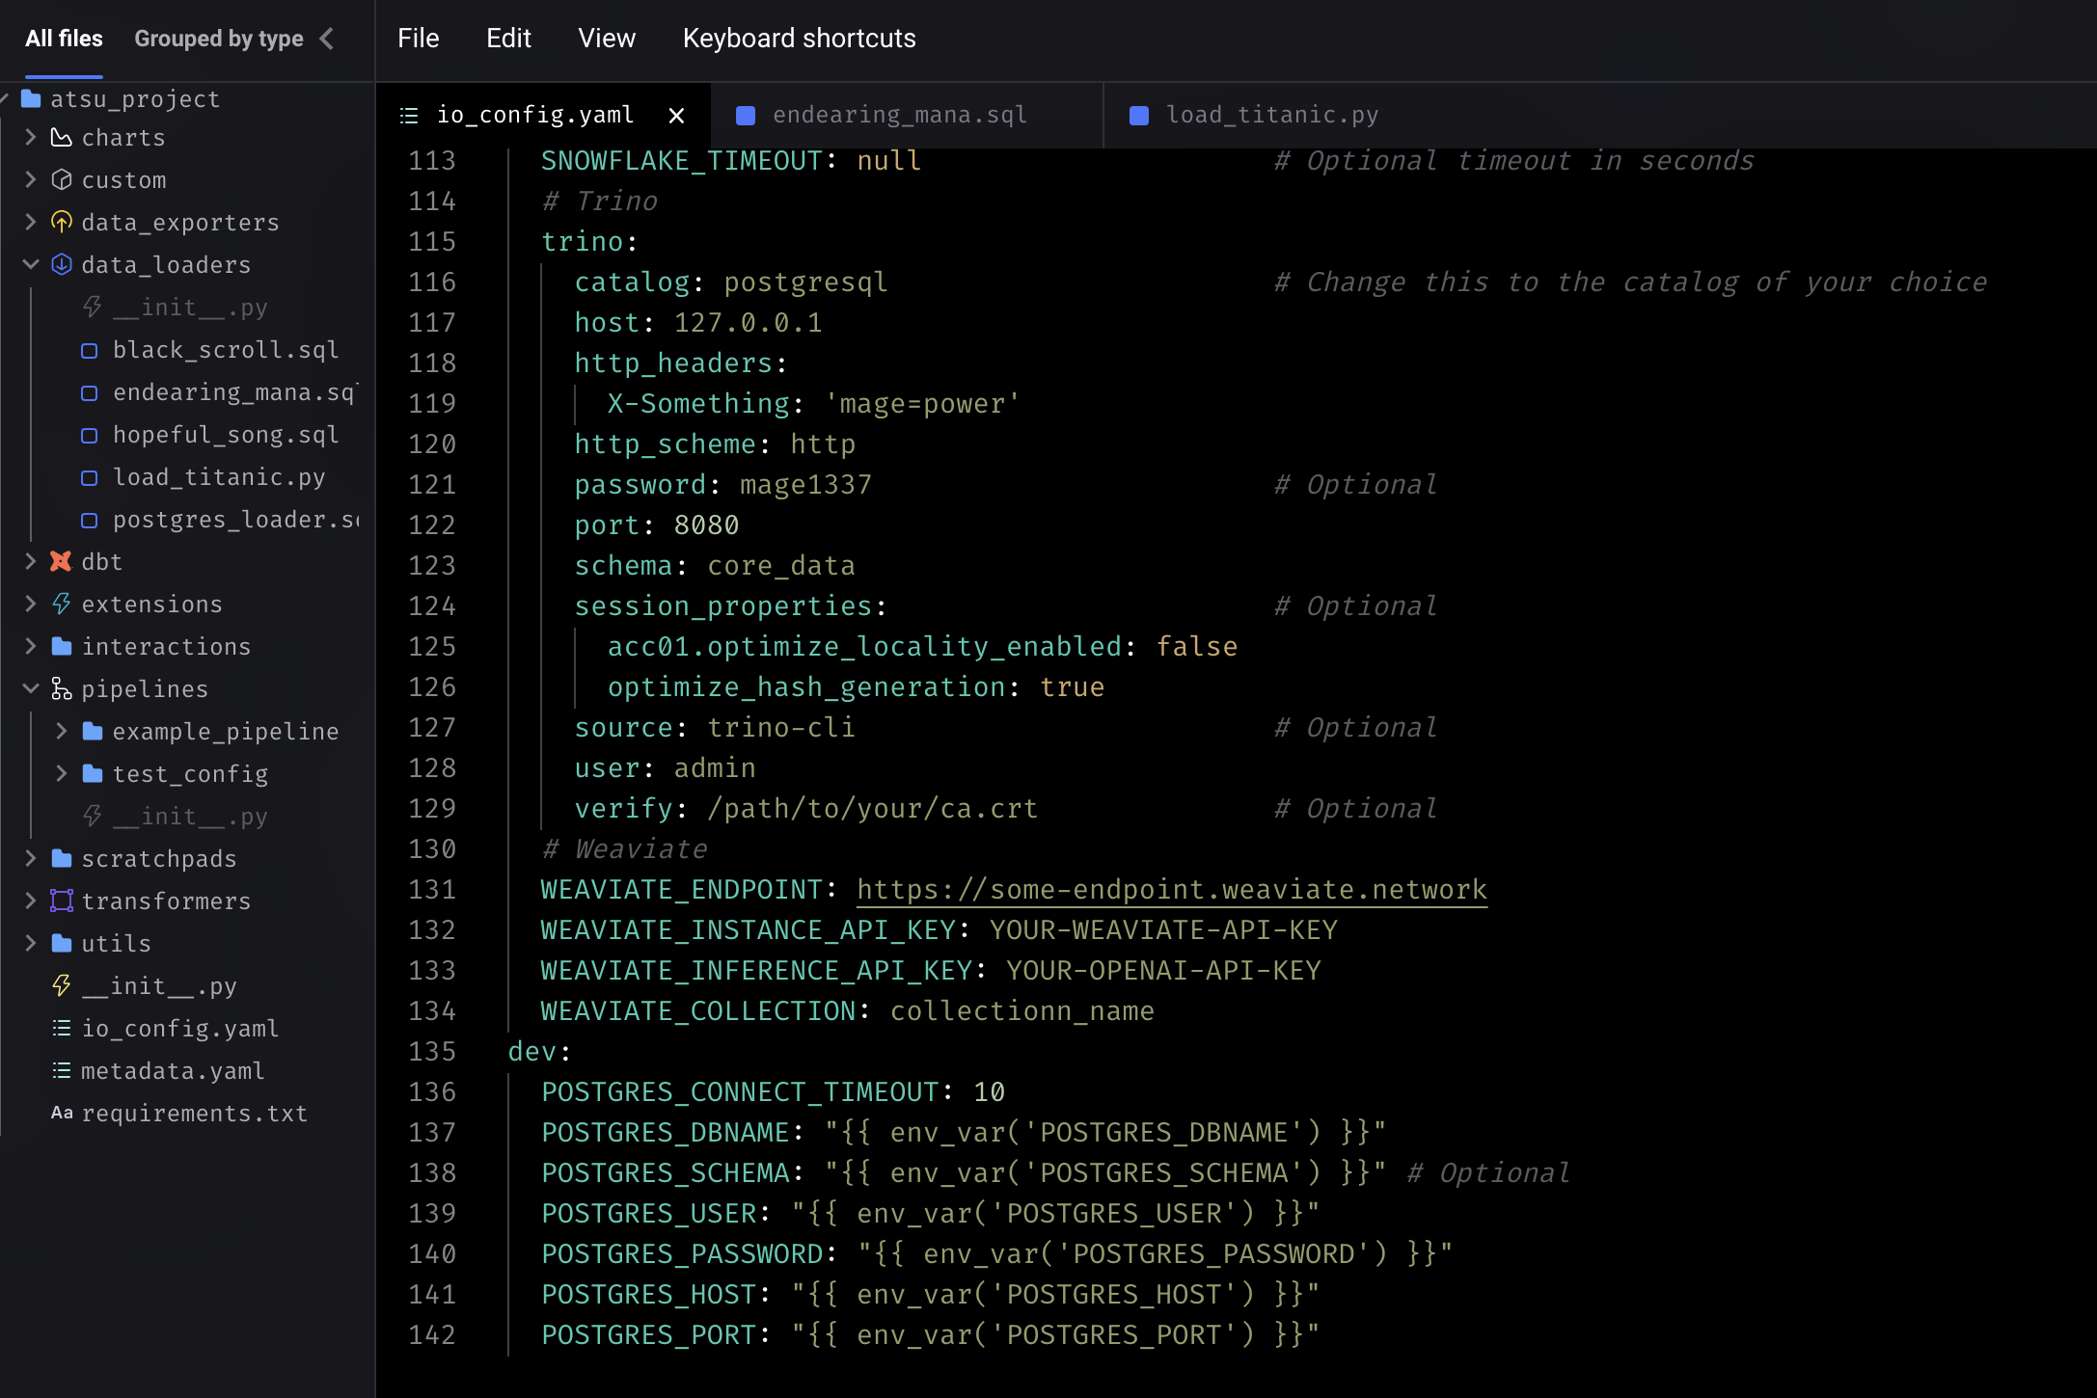The height and width of the screenshot is (1398, 2097).
Task: Click the dbt logo icon
Action: (x=62, y=562)
